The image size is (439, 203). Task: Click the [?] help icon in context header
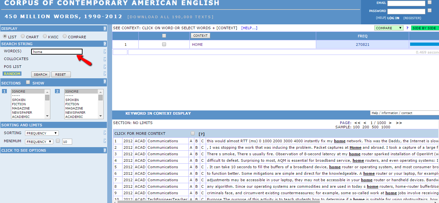(x=201, y=134)
